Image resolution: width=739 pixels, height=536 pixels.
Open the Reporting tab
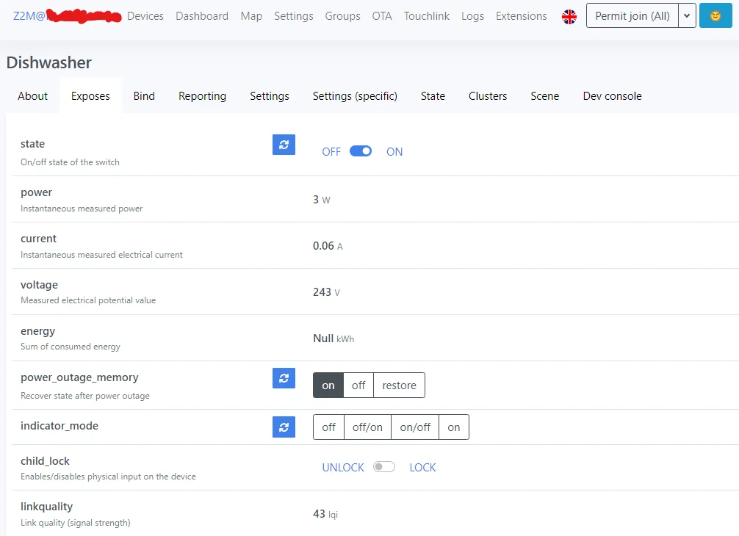coord(202,96)
